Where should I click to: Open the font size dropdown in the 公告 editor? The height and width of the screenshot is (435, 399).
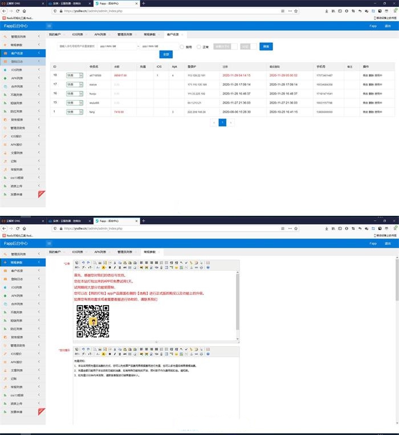pyautogui.click(x=90, y=268)
